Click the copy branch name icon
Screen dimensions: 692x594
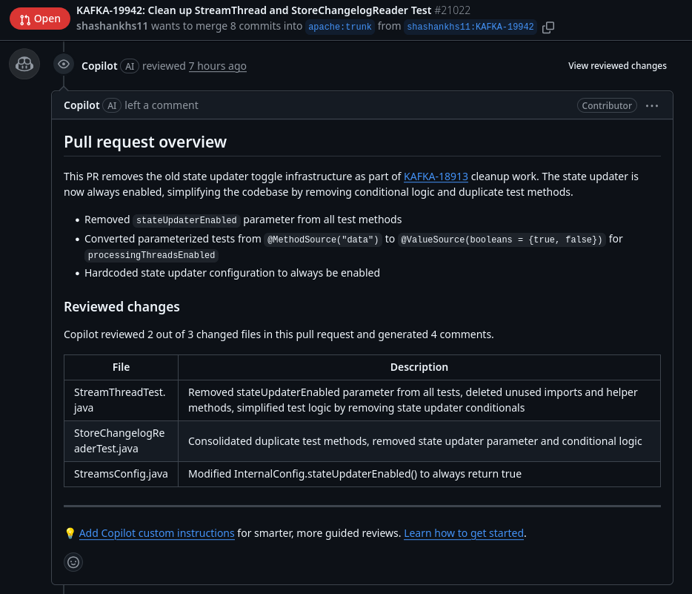(x=548, y=27)
